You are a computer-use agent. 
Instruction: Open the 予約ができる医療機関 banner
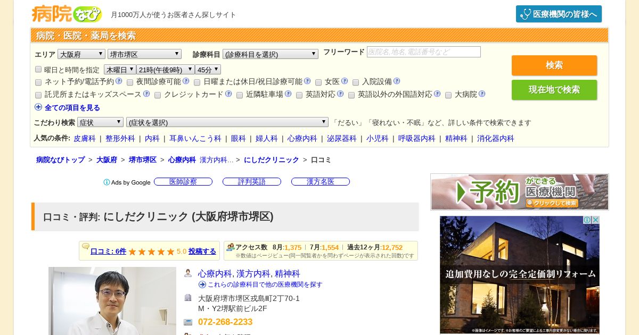click(x=520, y=192)
